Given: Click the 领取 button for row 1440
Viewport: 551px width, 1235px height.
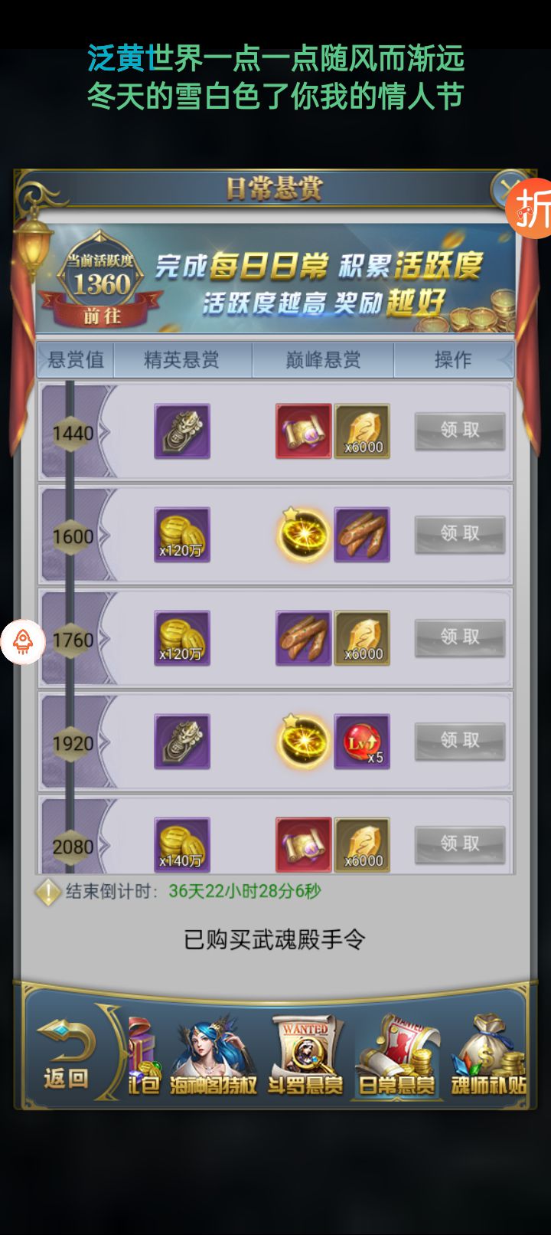Looking at the screenshot, I should [460, 431].
